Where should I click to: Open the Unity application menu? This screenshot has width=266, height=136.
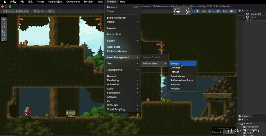click(13, 2)
